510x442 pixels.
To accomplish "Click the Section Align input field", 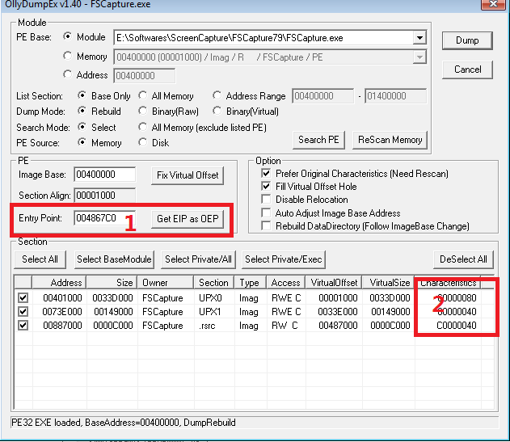I will click(x=105, y=196).
